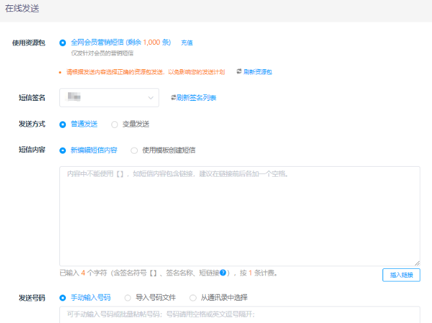Click the refresh icon before 刷新签名列表

(173, 98)
